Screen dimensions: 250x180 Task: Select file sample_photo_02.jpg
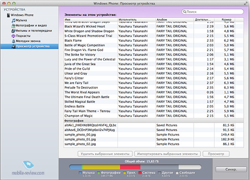[154, 144]
